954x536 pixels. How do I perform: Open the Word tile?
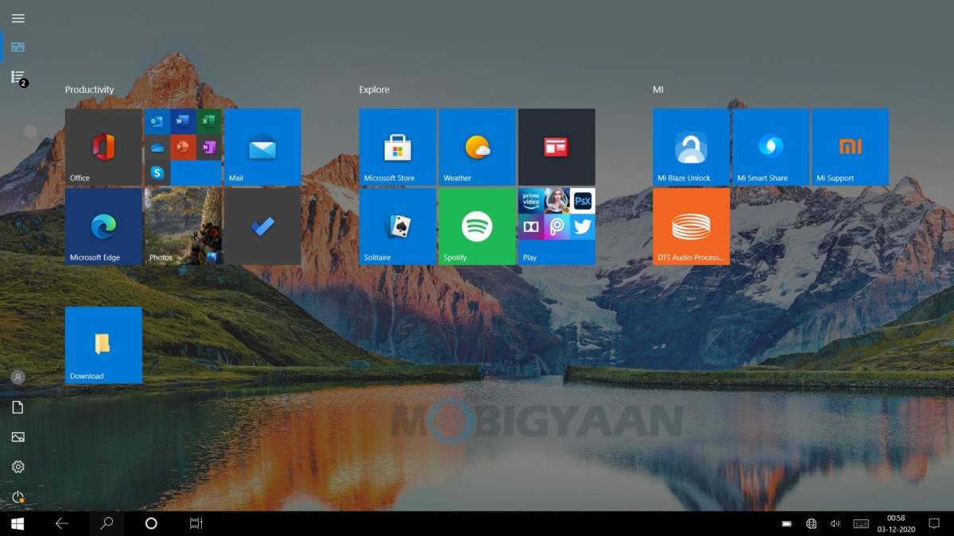point(184,121)
